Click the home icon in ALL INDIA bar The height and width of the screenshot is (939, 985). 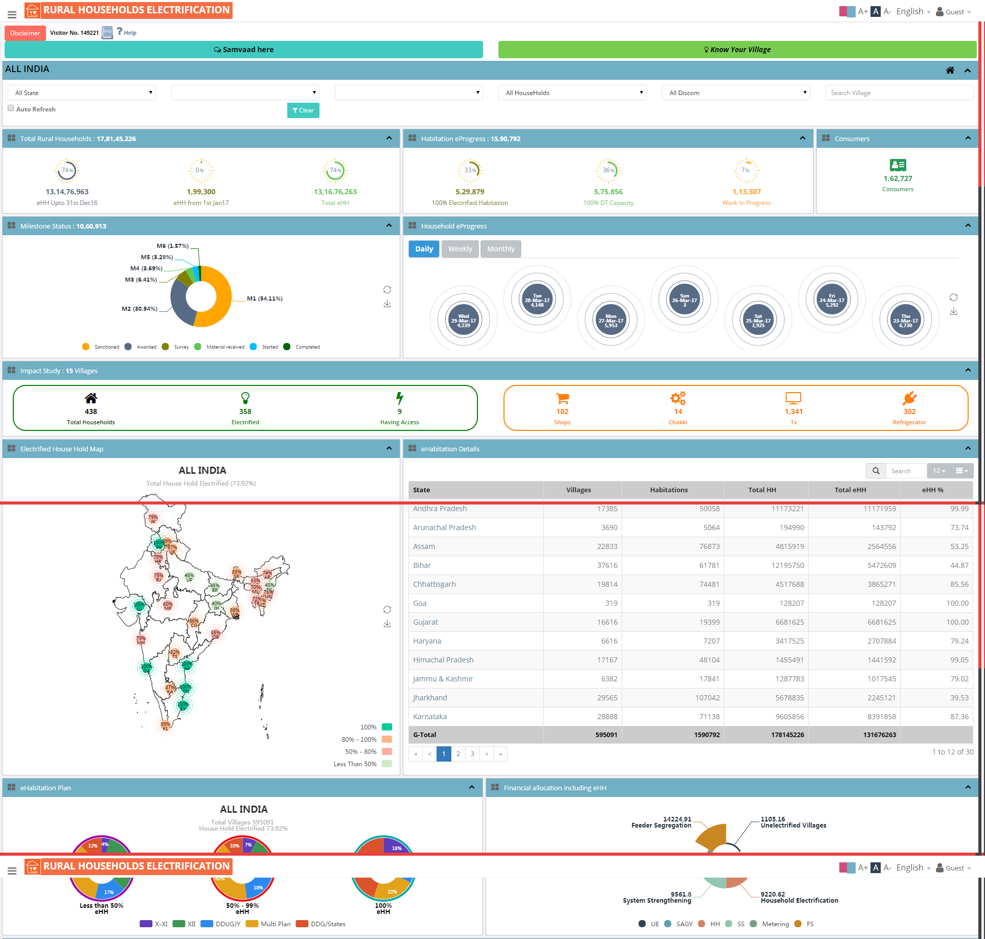tap(950, 70)
